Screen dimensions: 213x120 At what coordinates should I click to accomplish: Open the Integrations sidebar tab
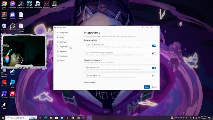point(67,33)
